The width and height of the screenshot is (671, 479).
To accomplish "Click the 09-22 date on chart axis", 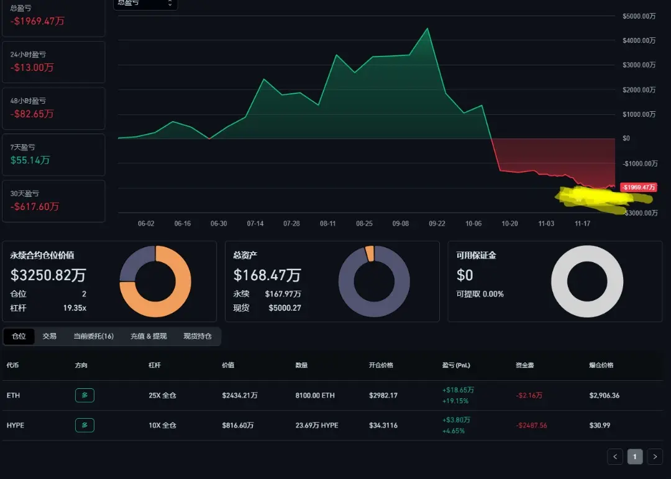I will point(437,224).
